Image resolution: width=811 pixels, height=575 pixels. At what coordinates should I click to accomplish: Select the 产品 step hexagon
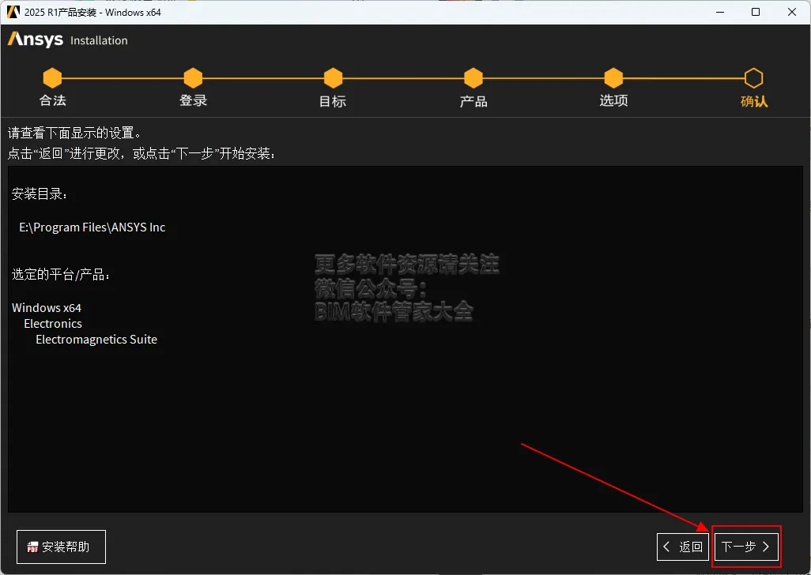[473, 78]
